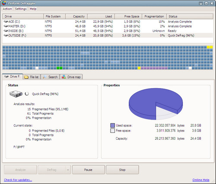Follow the Check for updates link
The image size is (216, 184).
(x=18, y=180)
